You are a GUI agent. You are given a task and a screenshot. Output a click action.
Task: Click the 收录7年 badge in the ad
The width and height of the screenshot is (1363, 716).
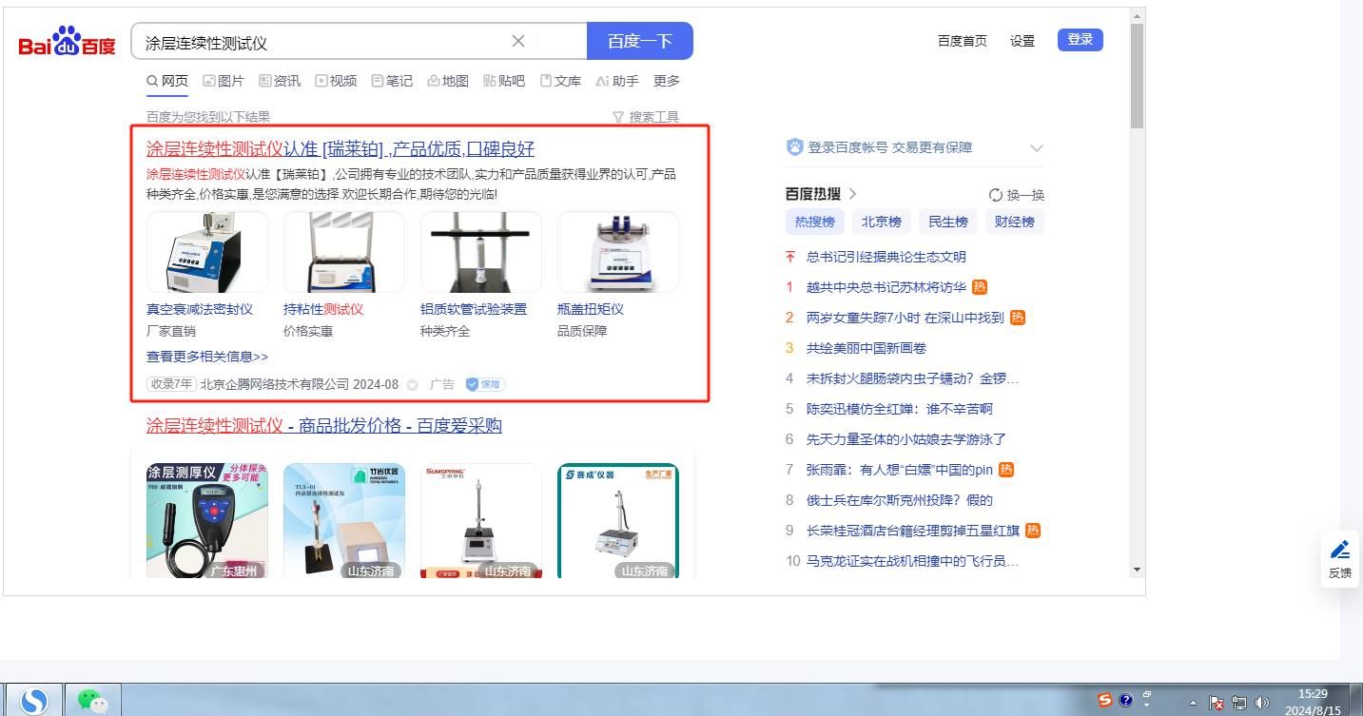tap(171, 384)
